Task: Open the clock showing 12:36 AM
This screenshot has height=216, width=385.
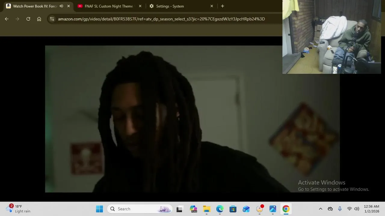Action: (371, 209)
